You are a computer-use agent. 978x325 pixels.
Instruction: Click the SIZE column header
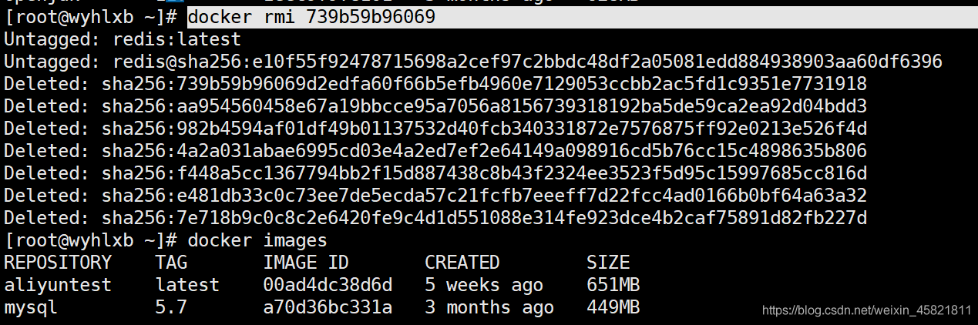(608, 263)
